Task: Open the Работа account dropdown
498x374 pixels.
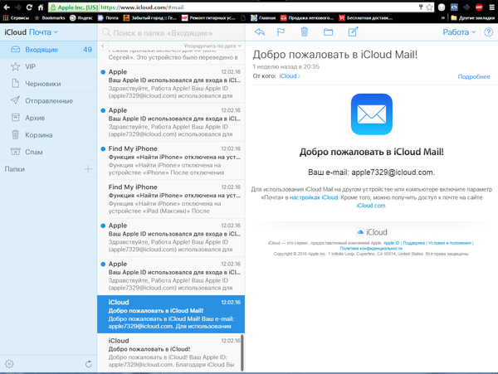Action: [x=460, y=32]
